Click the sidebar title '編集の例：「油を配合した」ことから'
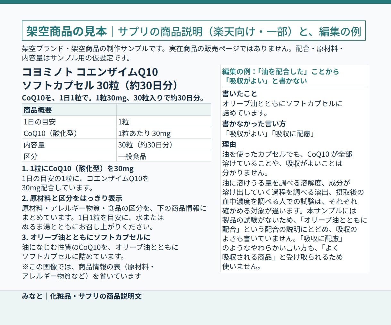391x325 pixels. [281, 72]
